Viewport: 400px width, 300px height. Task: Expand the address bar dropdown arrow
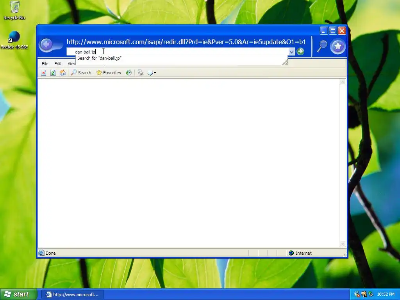pos(291,52)
